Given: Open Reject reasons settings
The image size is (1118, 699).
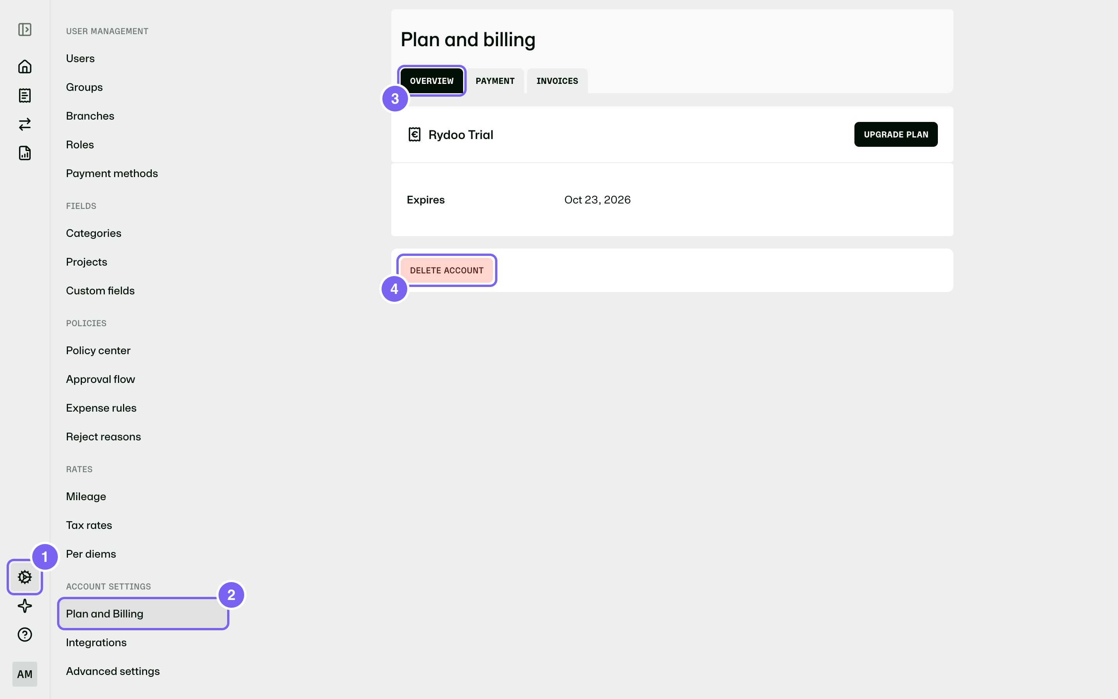Looking at the screenshot, I should 104,437.
